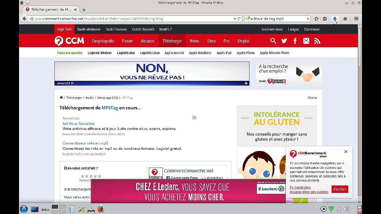Open the bookmarks list icon

[x=325, y=19]
